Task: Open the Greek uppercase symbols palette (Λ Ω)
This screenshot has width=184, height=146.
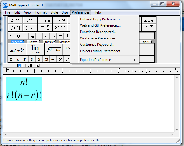Action: tap(149, 20)
